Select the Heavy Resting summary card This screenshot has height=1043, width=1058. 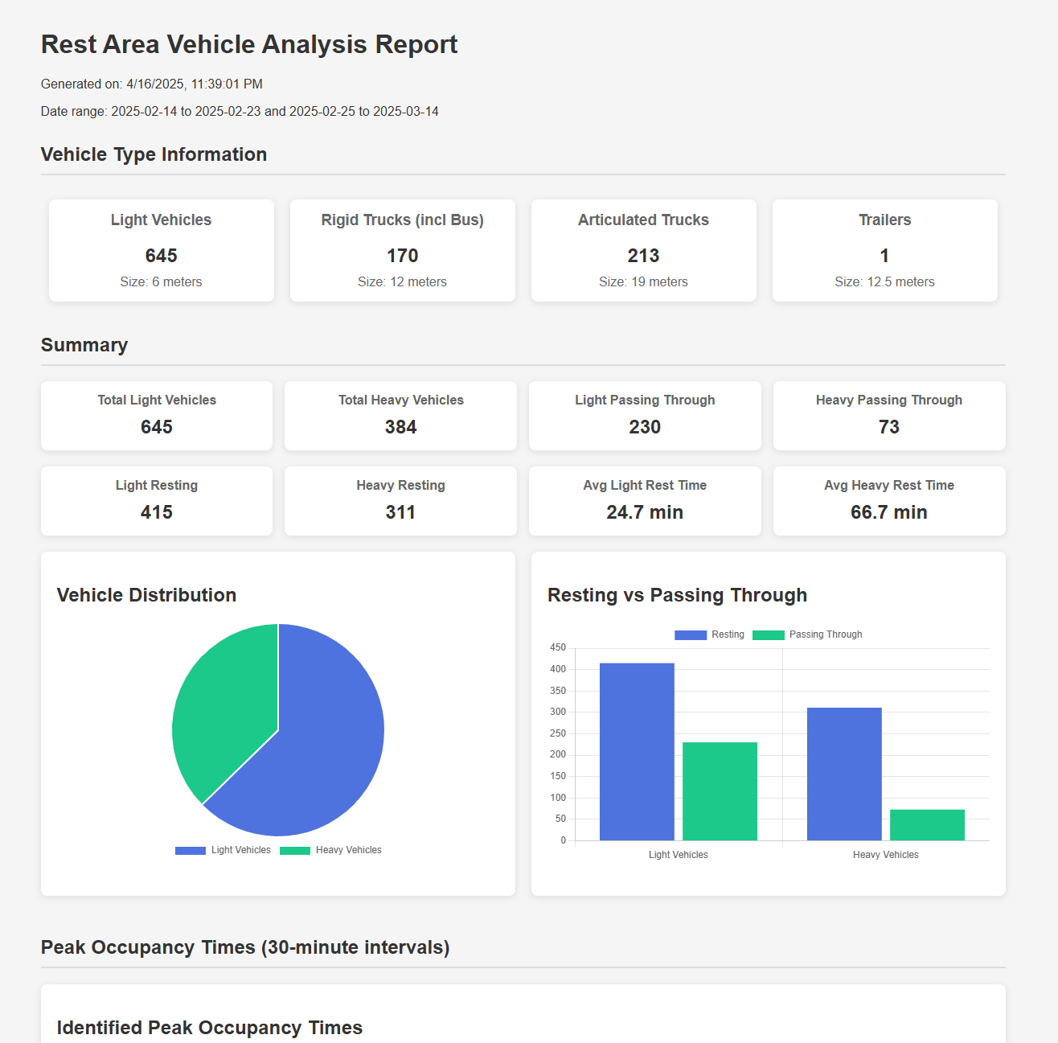[x=400, y=500]
